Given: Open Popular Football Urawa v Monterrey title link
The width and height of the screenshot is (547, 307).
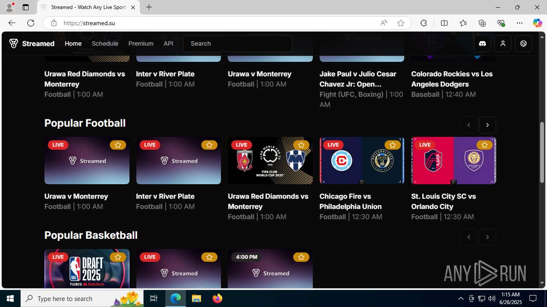Looking at the screenshot, I should [76, 196].
